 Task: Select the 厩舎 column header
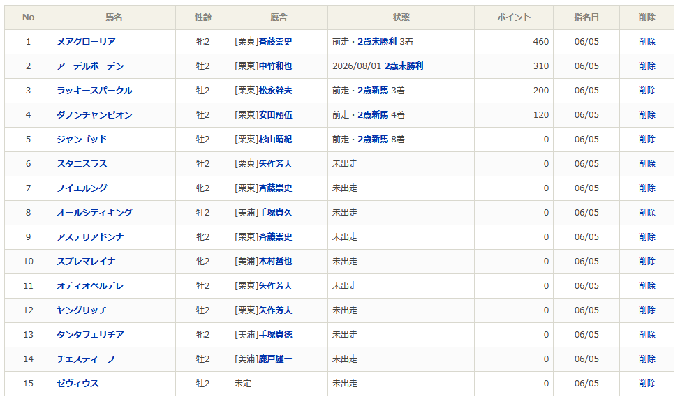(279, 17)
